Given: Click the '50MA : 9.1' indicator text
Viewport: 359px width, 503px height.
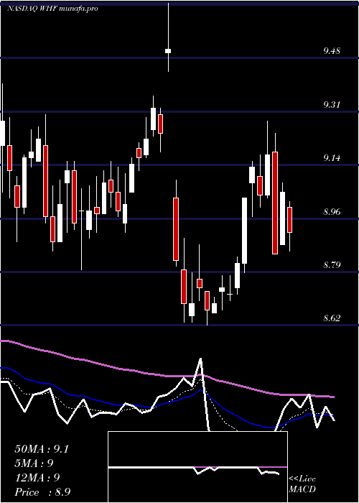Looking at the screenshot, I should click(x=42, y=449).
